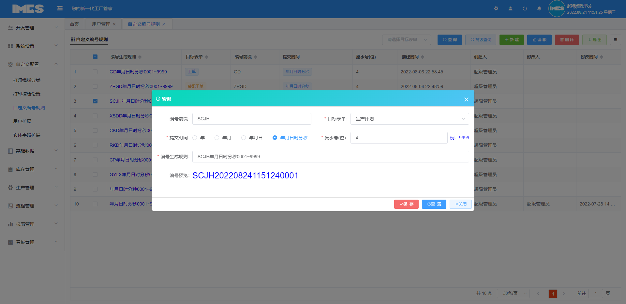Click the user profile icon in header
The width and height of the screenshot is (626, 304).
pos(510,8)
